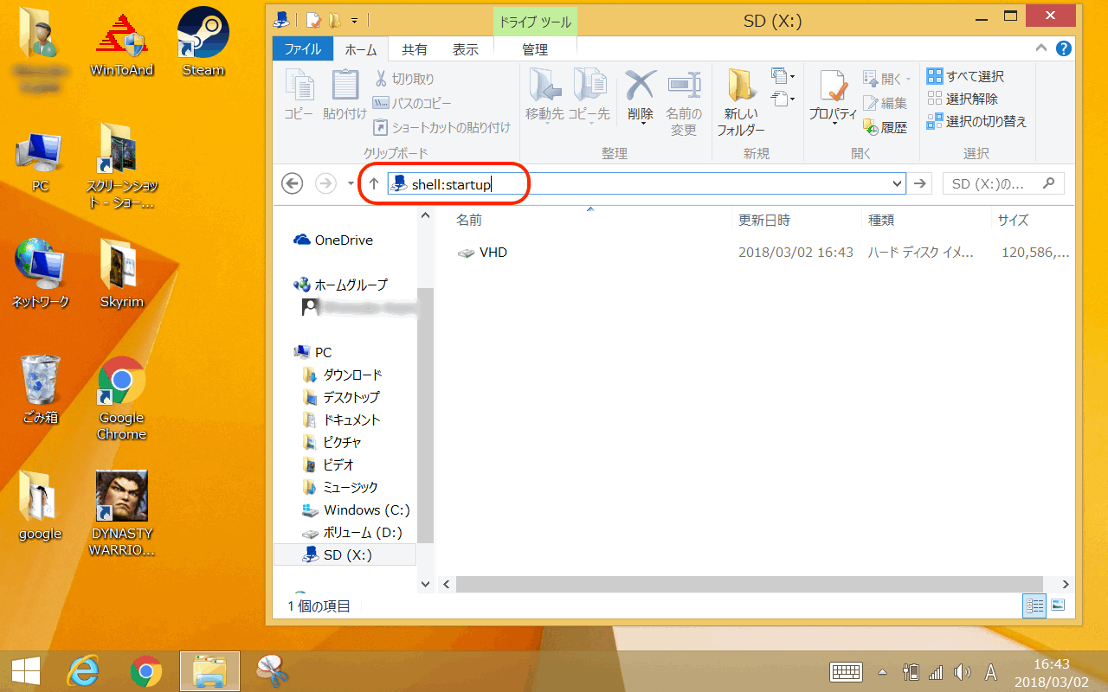The height and width of the screenshot is (692, 1108).
Task: Click the search box for SD (X:)
Action: [x=994, y=183]
